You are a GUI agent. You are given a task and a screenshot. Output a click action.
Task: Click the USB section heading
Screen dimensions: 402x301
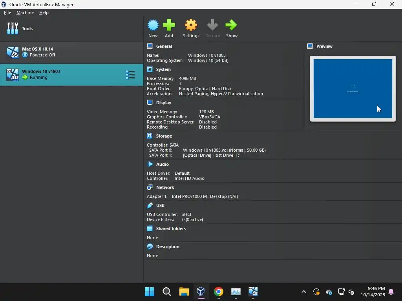[161, 205]
